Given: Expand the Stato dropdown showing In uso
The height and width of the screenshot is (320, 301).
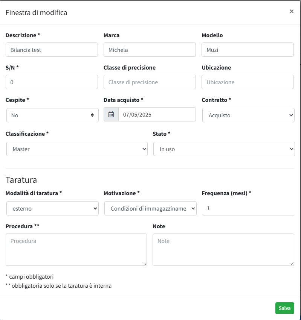Looking at the screenshot, I should coord(224,149).
